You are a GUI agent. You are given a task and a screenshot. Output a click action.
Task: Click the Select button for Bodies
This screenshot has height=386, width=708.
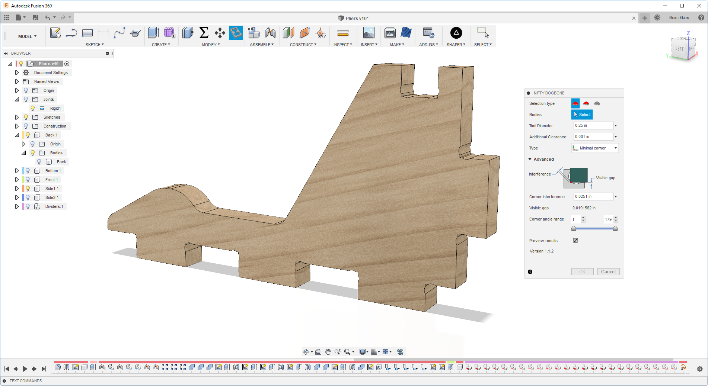click(582, 115)
